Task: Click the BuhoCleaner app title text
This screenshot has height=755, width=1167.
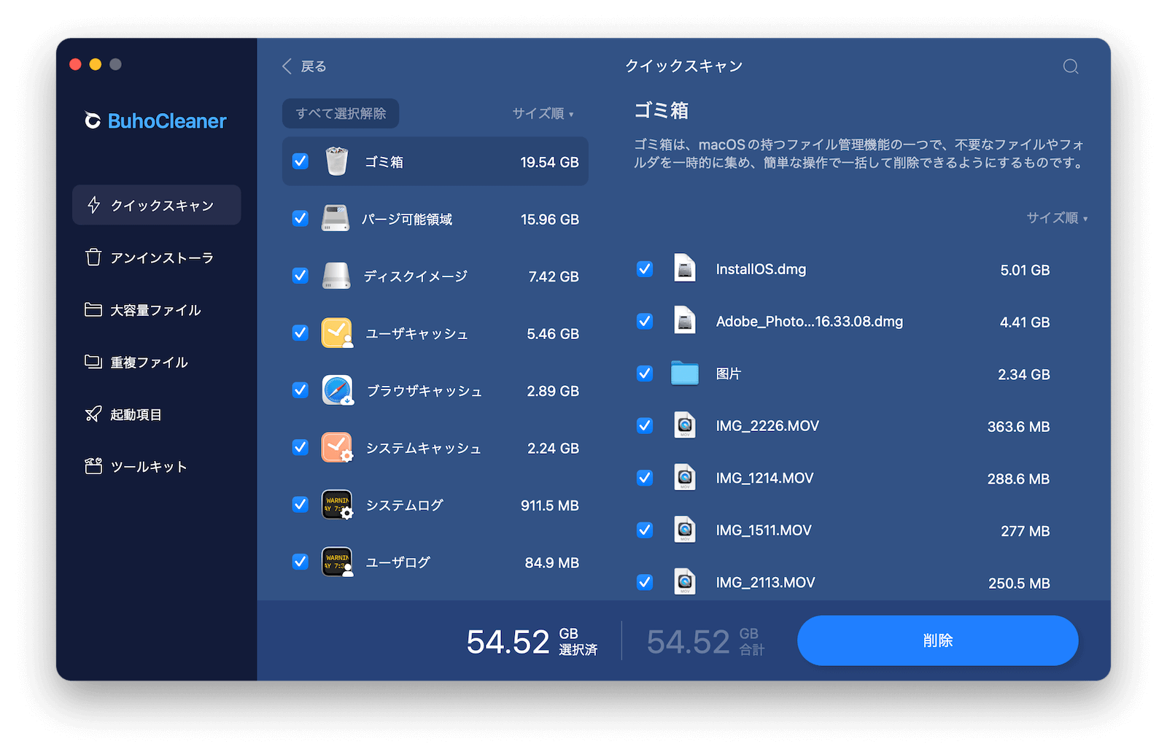Action: [x=167, y=121]
